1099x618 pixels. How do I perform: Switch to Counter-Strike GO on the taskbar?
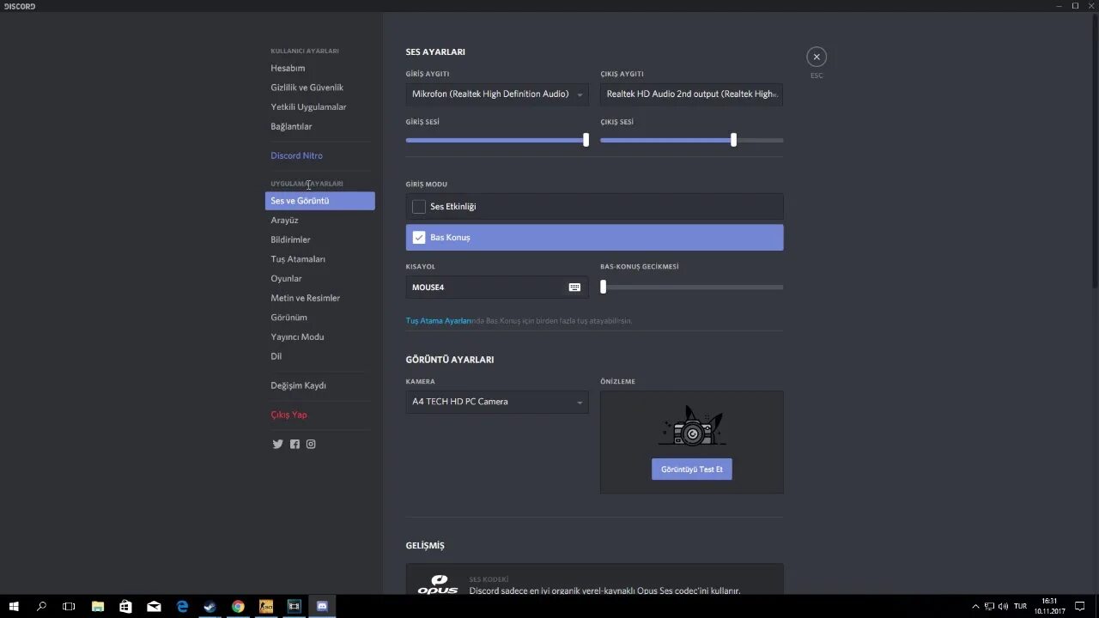(x=266, y=606)
